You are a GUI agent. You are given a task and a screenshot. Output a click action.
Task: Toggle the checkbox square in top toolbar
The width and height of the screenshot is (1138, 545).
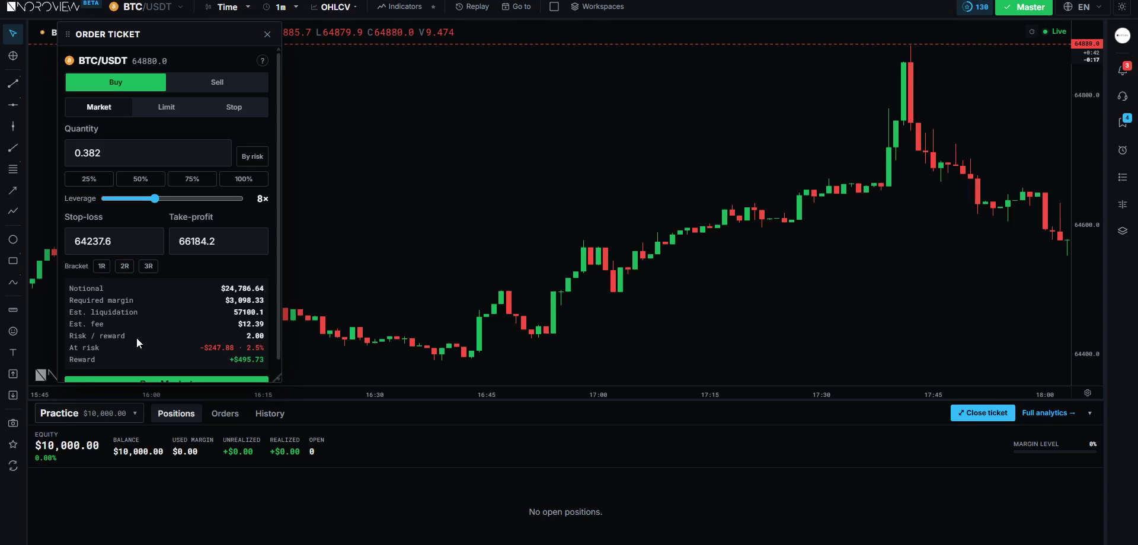pos(554,7)
